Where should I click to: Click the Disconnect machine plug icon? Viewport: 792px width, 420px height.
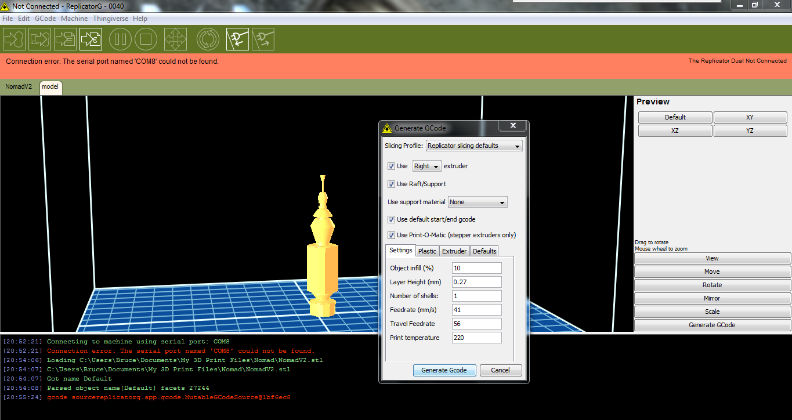[x=263, y=39]
